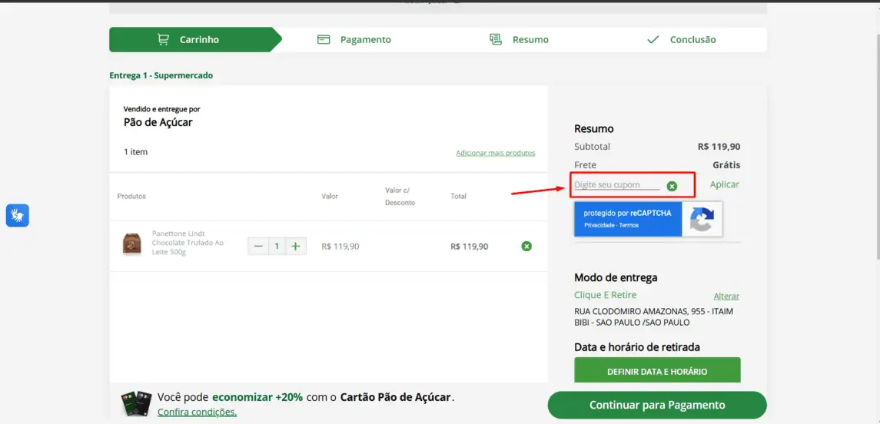Click the shopping cart icon in Carrinho
This screenshot has width=880, height=424.
(x=163, y=40)
